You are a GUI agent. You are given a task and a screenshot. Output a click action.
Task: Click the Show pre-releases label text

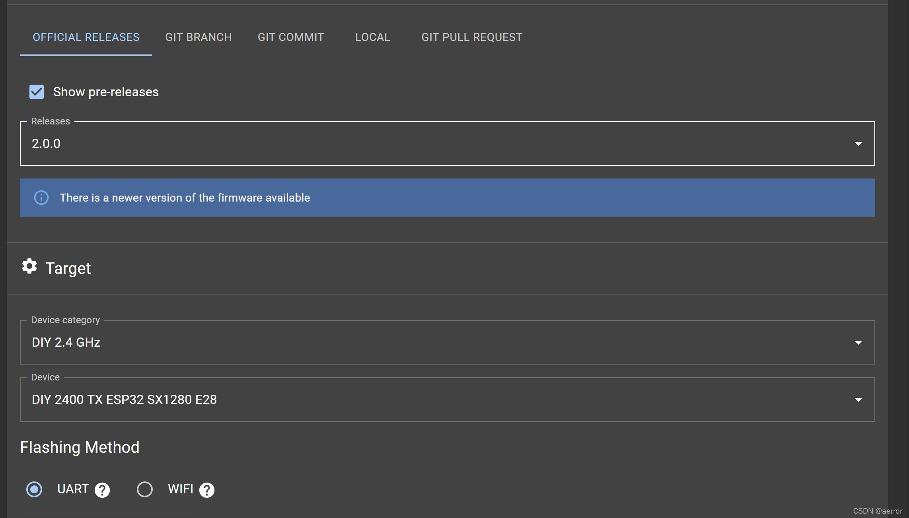click(x=106, y=92)
